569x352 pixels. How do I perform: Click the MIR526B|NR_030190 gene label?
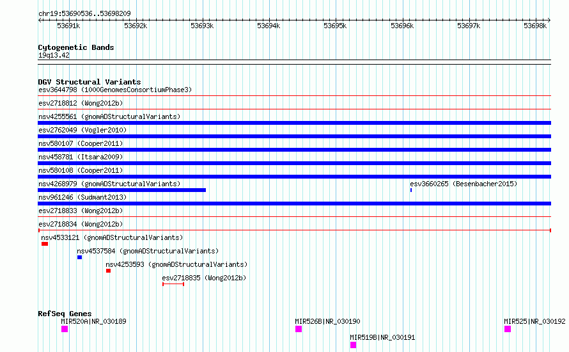point(327,321)
